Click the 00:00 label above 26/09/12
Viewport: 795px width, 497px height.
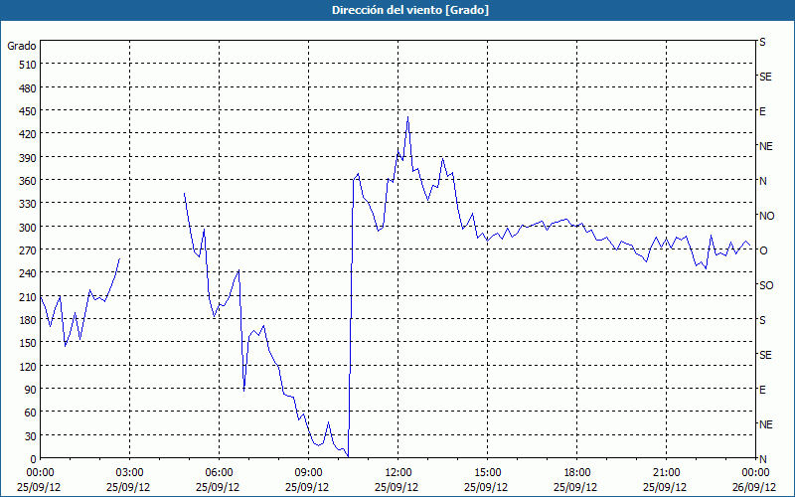(755, 473)
